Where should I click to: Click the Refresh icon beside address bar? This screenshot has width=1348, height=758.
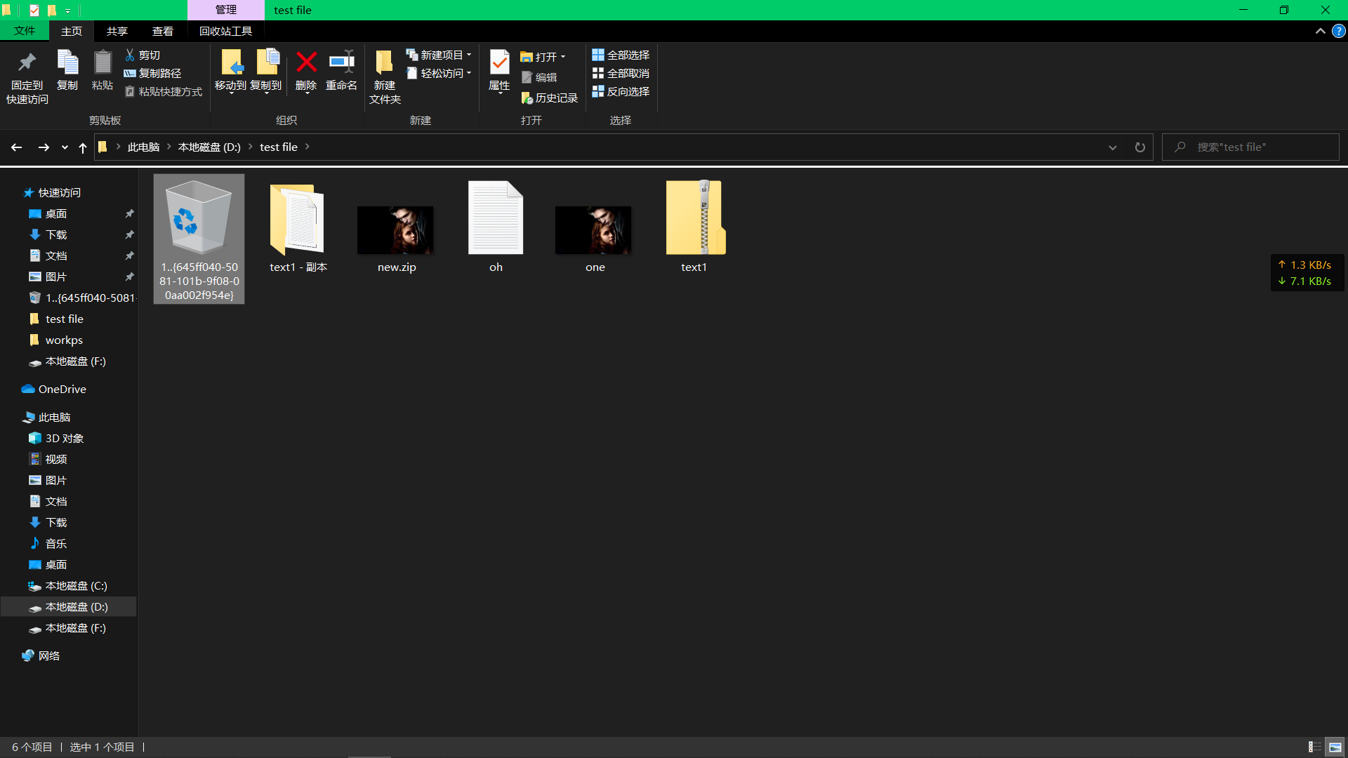(x=1139, y=147)
